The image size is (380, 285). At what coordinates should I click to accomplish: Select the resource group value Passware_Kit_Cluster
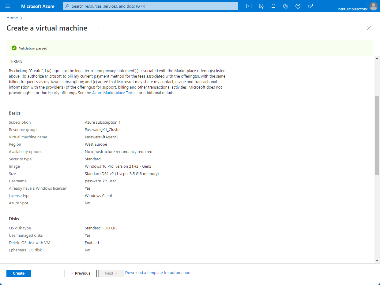click(103, 130)
